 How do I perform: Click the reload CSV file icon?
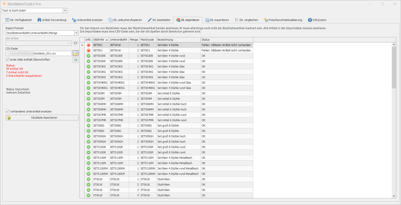75,60
